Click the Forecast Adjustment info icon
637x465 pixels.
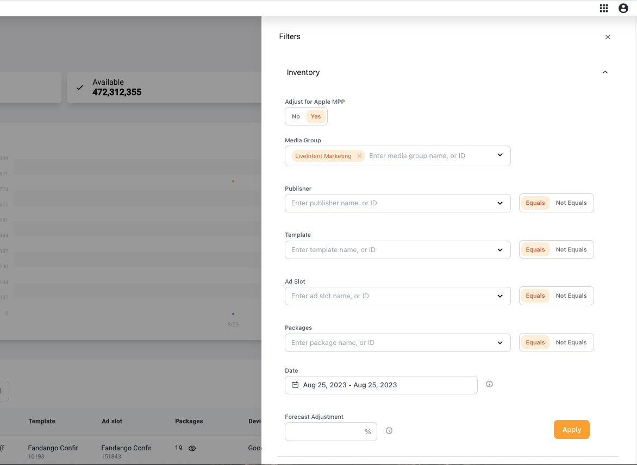click(x=389, y=431)
